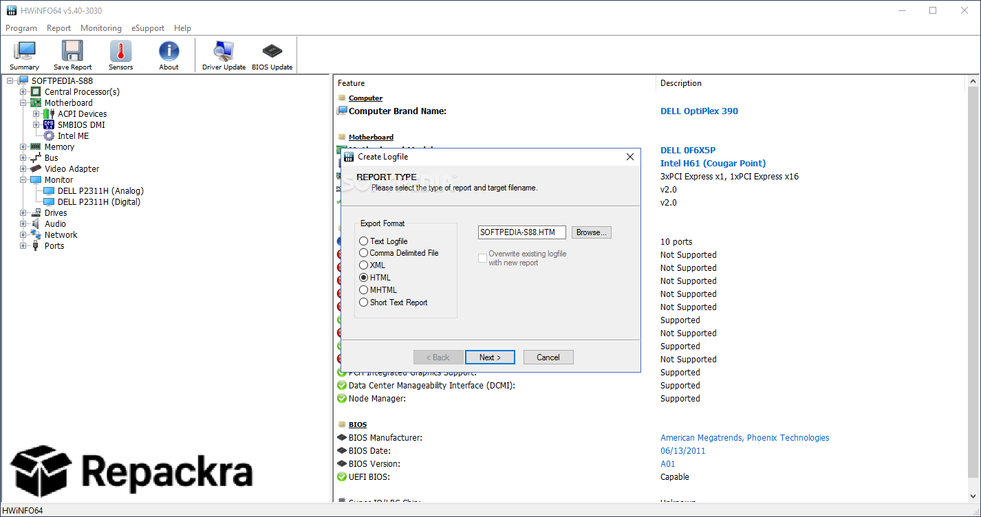Click Create Logfile dialog title icon

coord(349,157)
